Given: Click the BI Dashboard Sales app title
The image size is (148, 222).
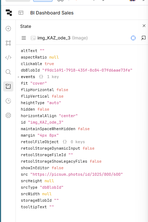Looking at the screenshot, I should [x=52, y=13].
